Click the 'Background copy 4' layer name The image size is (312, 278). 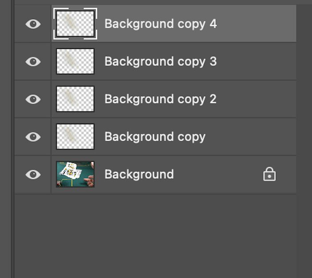[160, 24]
